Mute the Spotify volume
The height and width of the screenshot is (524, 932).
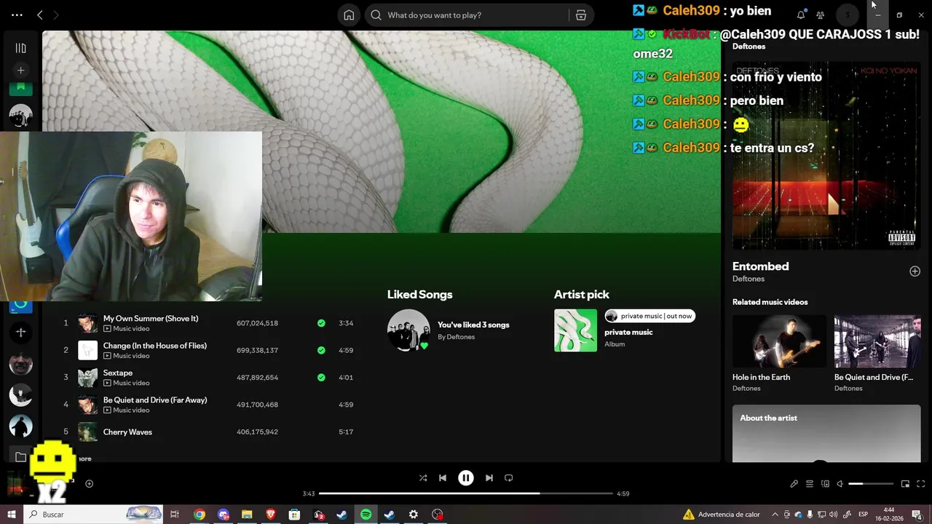(840, 484)
